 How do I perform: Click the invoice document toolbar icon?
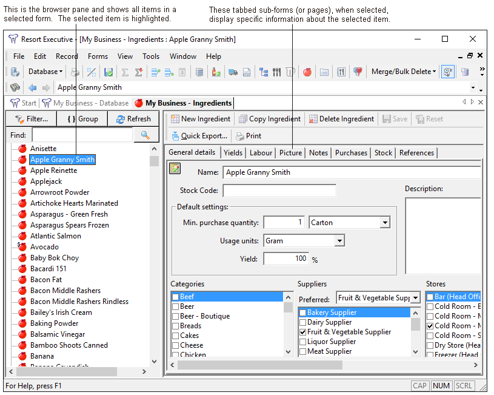(247, 72)
